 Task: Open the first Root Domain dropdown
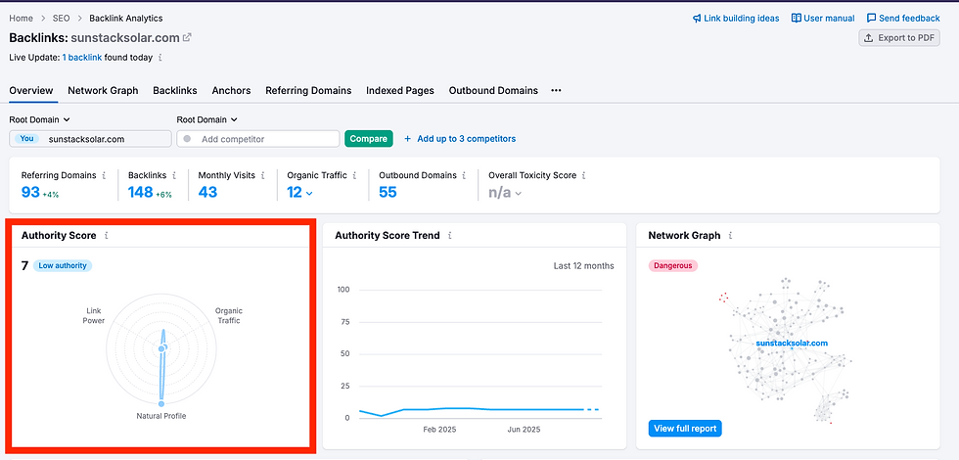coord(40,119)
